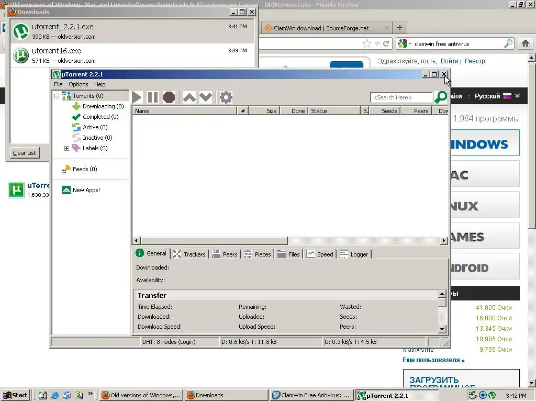Click the Start torrent play icon
The width and height of the screenshot is (536, 402).
click(x=137, y=97)
